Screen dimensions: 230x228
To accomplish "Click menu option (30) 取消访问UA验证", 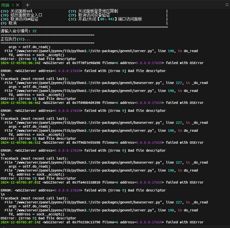I will [20, 19].
